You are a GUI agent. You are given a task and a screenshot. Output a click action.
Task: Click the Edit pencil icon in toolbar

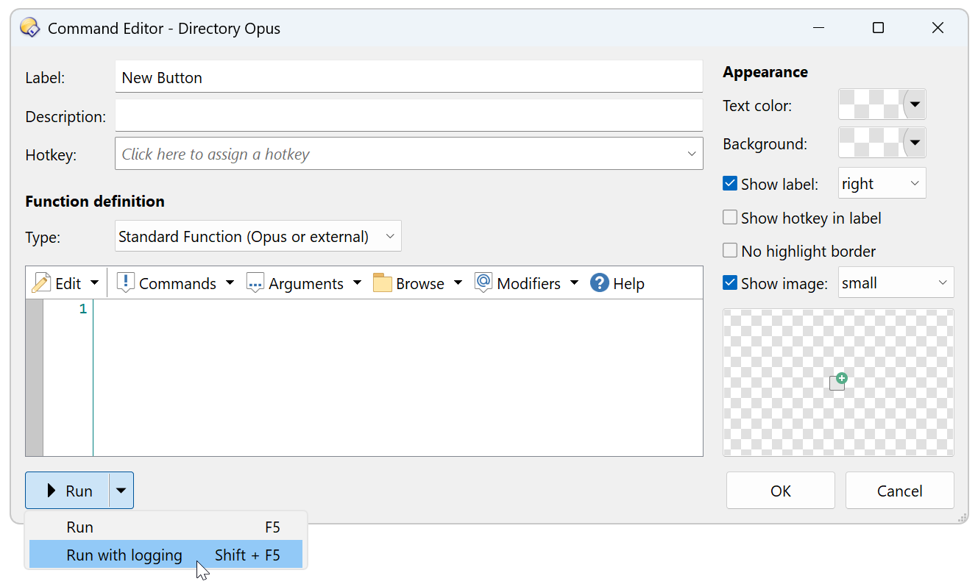click(41, 283)
